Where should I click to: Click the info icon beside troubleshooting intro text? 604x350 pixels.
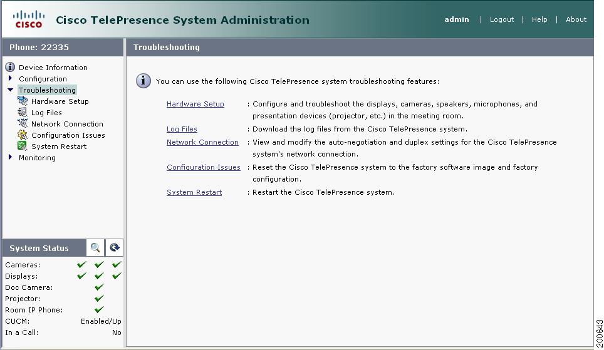tap(143, 81)
